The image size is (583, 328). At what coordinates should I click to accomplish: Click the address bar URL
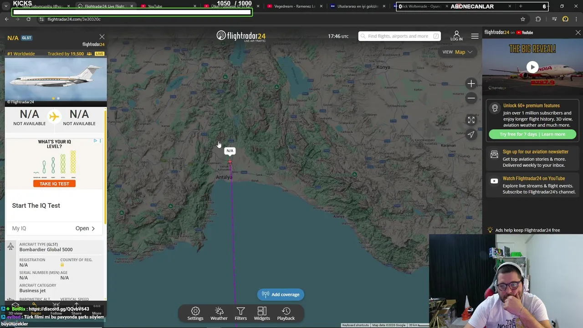click(74, 19)
